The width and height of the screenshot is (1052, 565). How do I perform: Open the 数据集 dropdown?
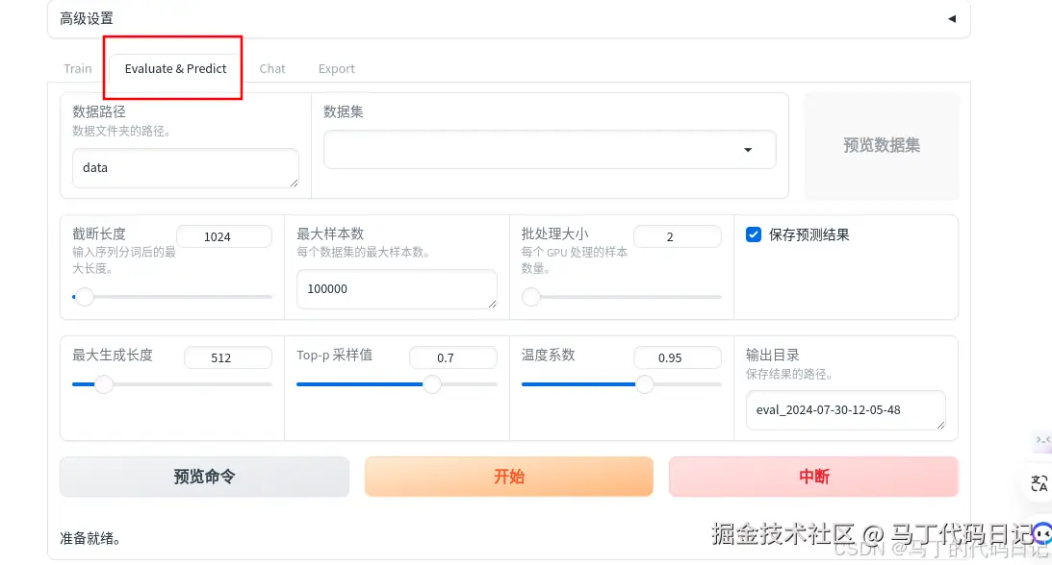[550, 149]
